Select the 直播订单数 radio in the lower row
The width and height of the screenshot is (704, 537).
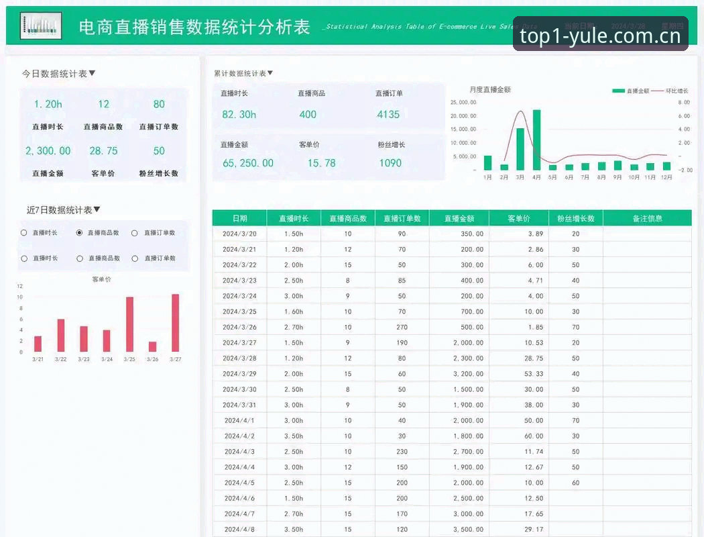[135, 258]
